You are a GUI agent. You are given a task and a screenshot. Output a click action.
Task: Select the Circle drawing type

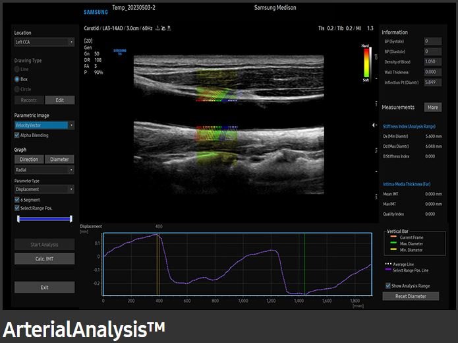(17, 89)
